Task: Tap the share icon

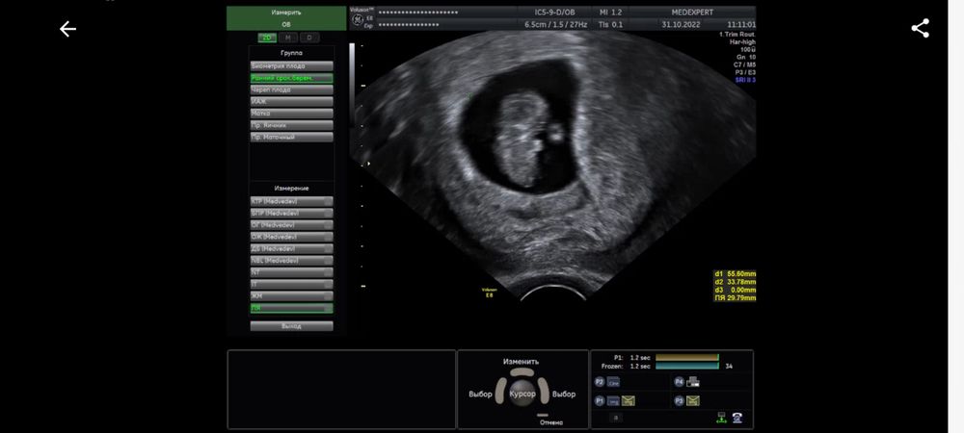Action: point(920,28)
